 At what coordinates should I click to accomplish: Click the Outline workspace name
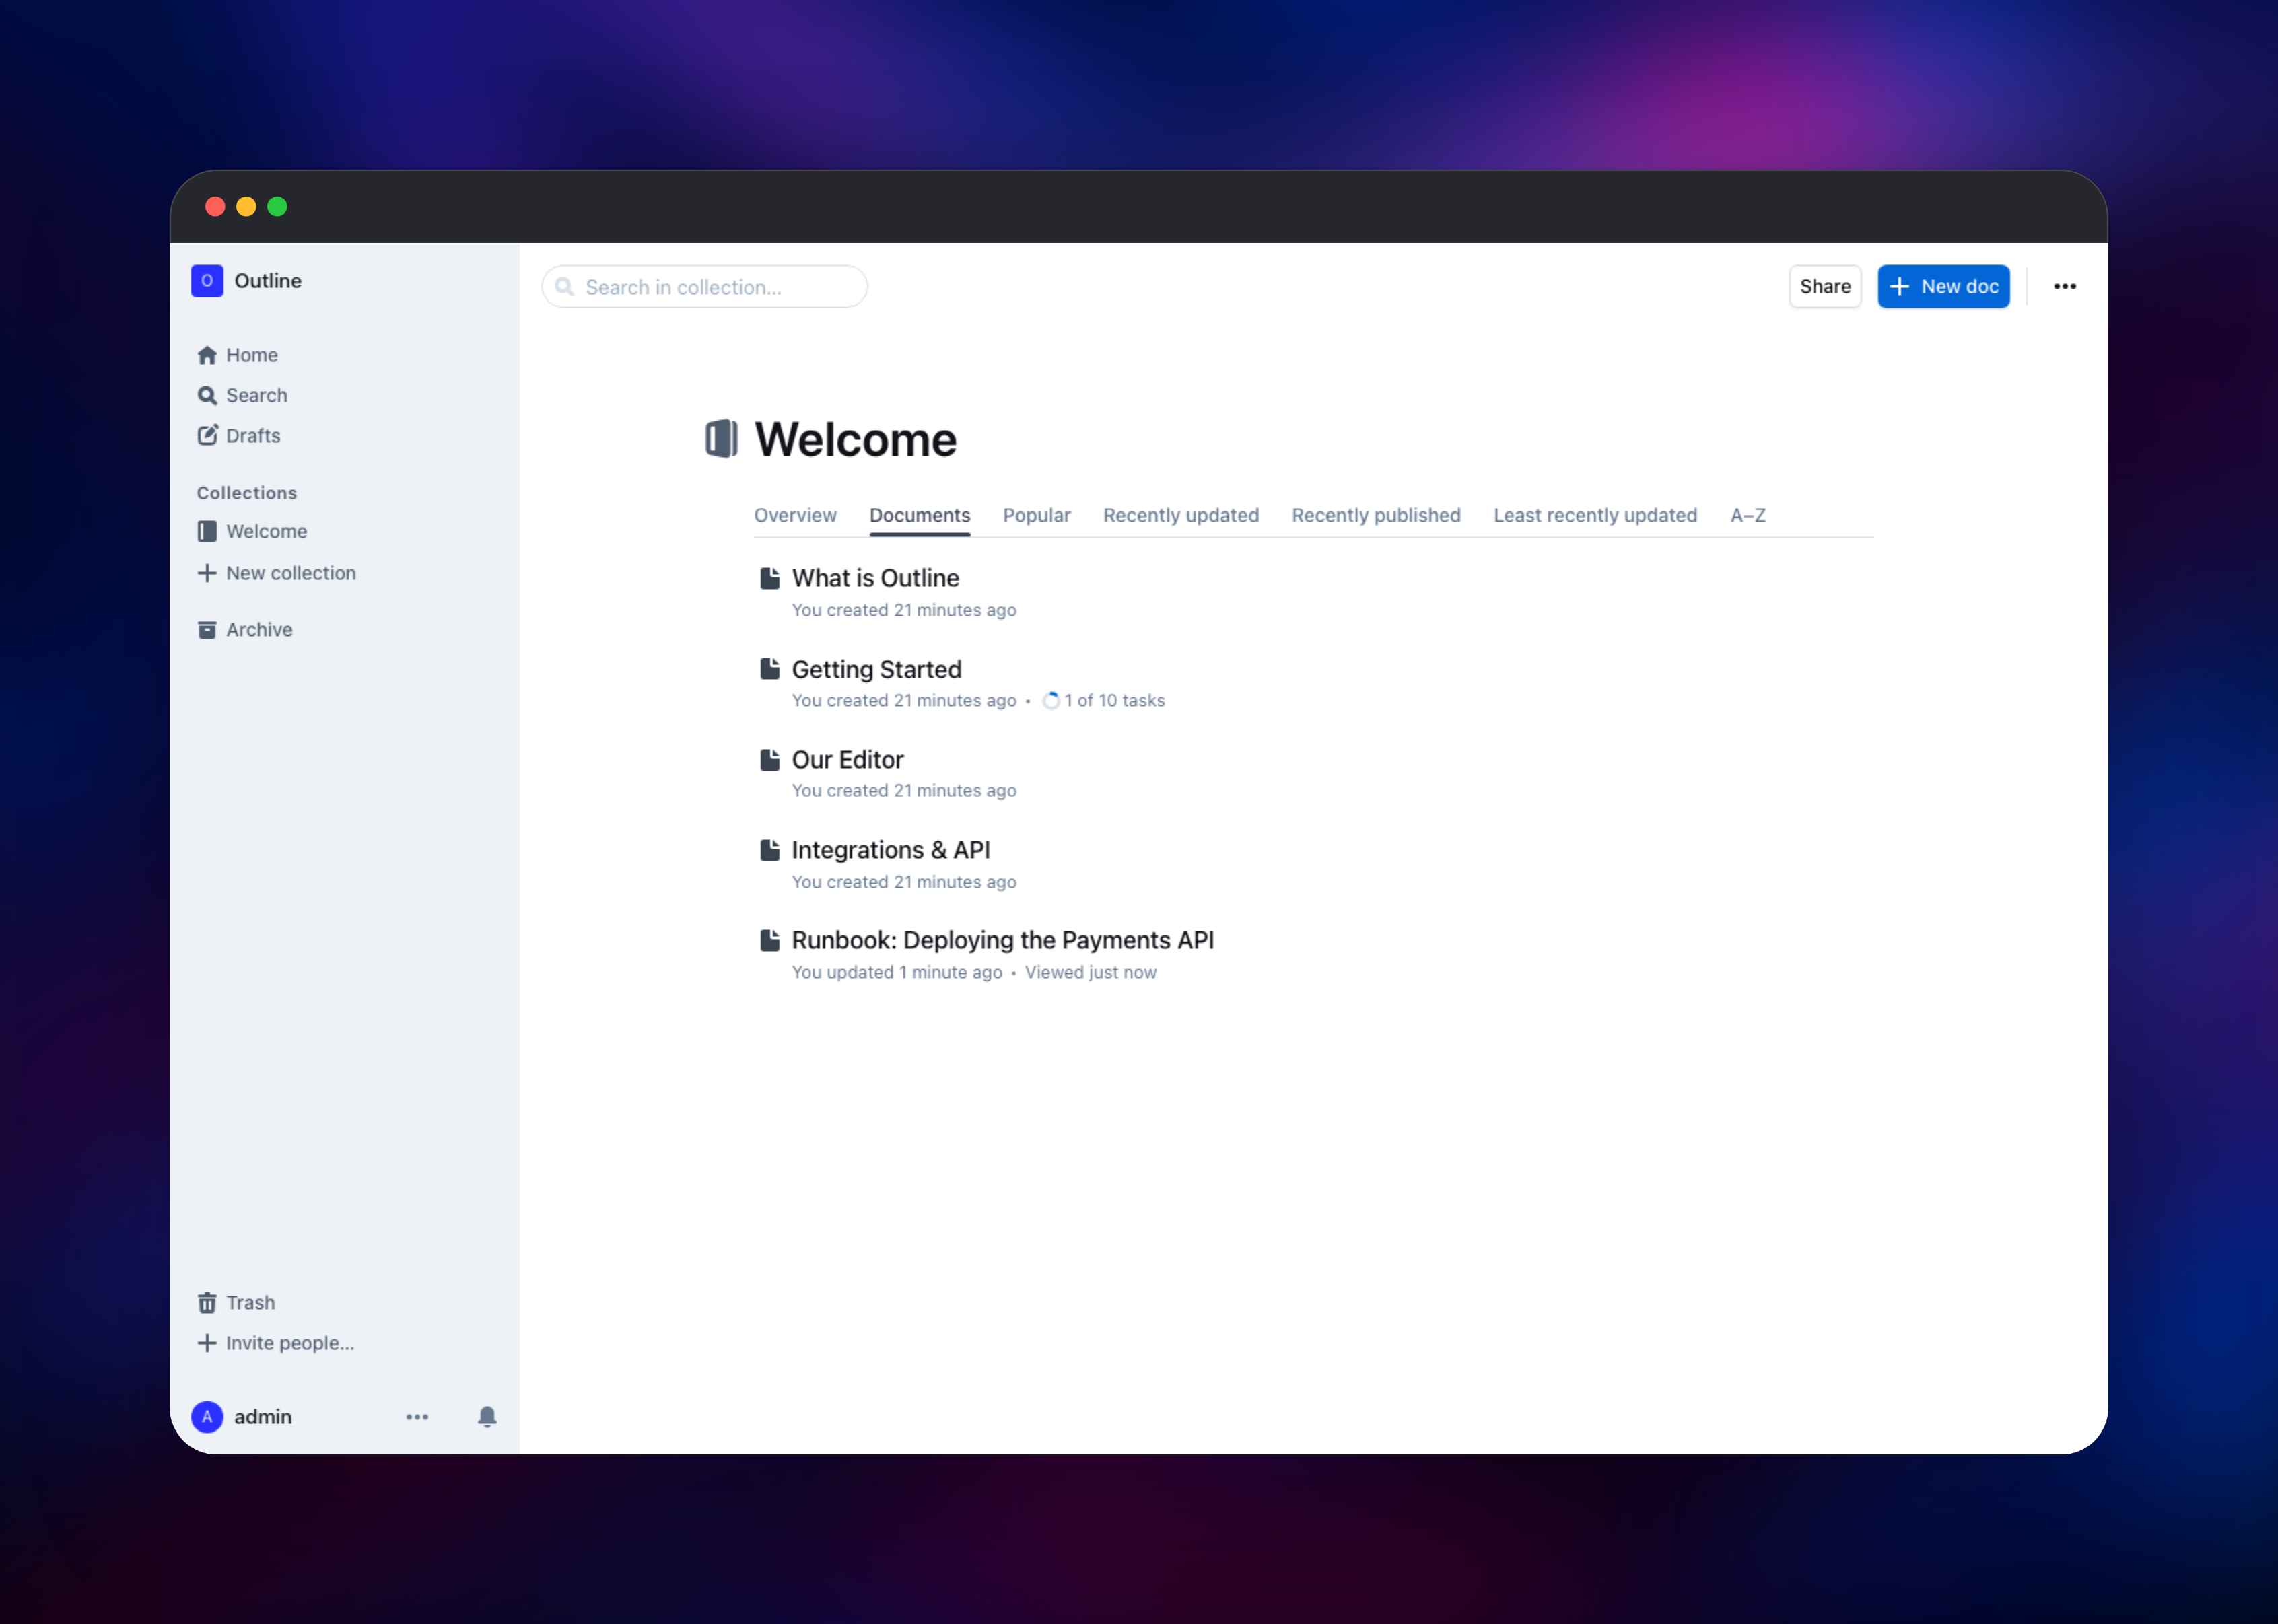pyautogui.click(x=268, y=281)
